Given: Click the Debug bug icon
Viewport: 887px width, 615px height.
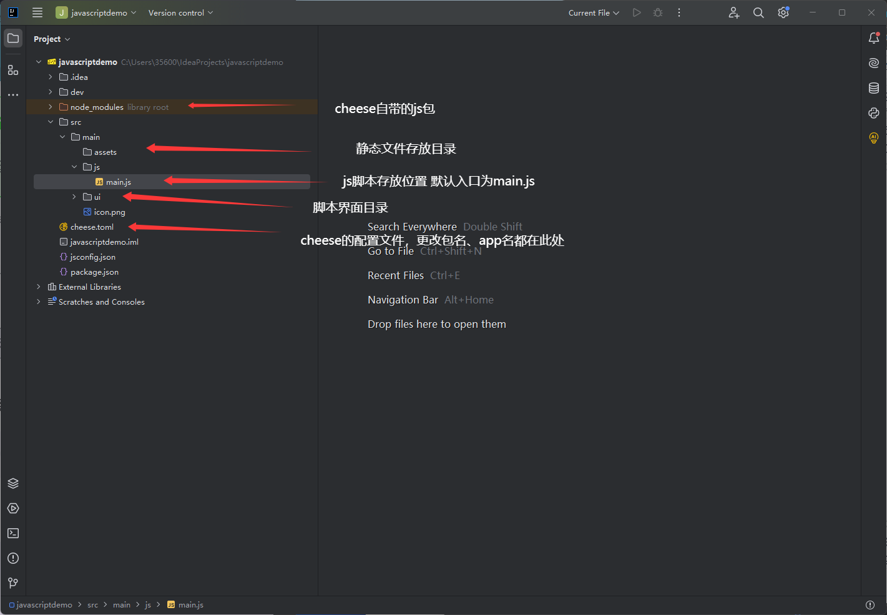Looking at the screenshot, I should [658, 12].
